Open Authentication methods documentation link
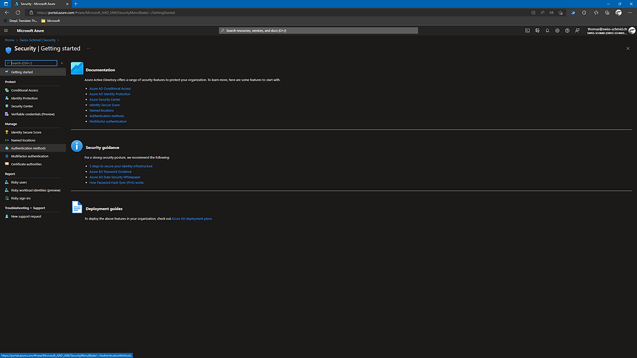 (x=107, y=116)
